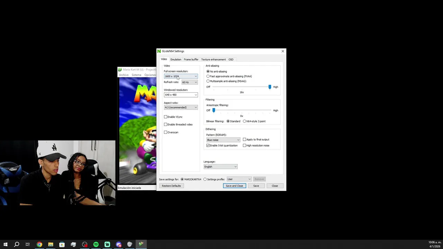Click the GLideN64 Settings title icon
Image resolution: width=443 pixels, height=249 pixels.
159,51
